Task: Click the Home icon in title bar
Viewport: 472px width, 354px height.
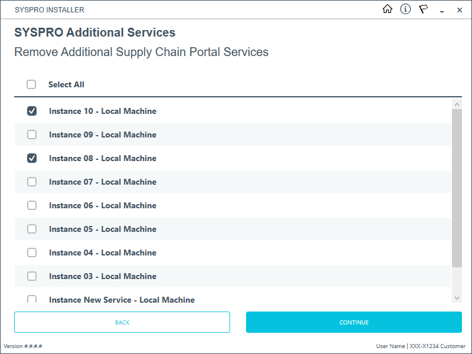Action: 388,9
